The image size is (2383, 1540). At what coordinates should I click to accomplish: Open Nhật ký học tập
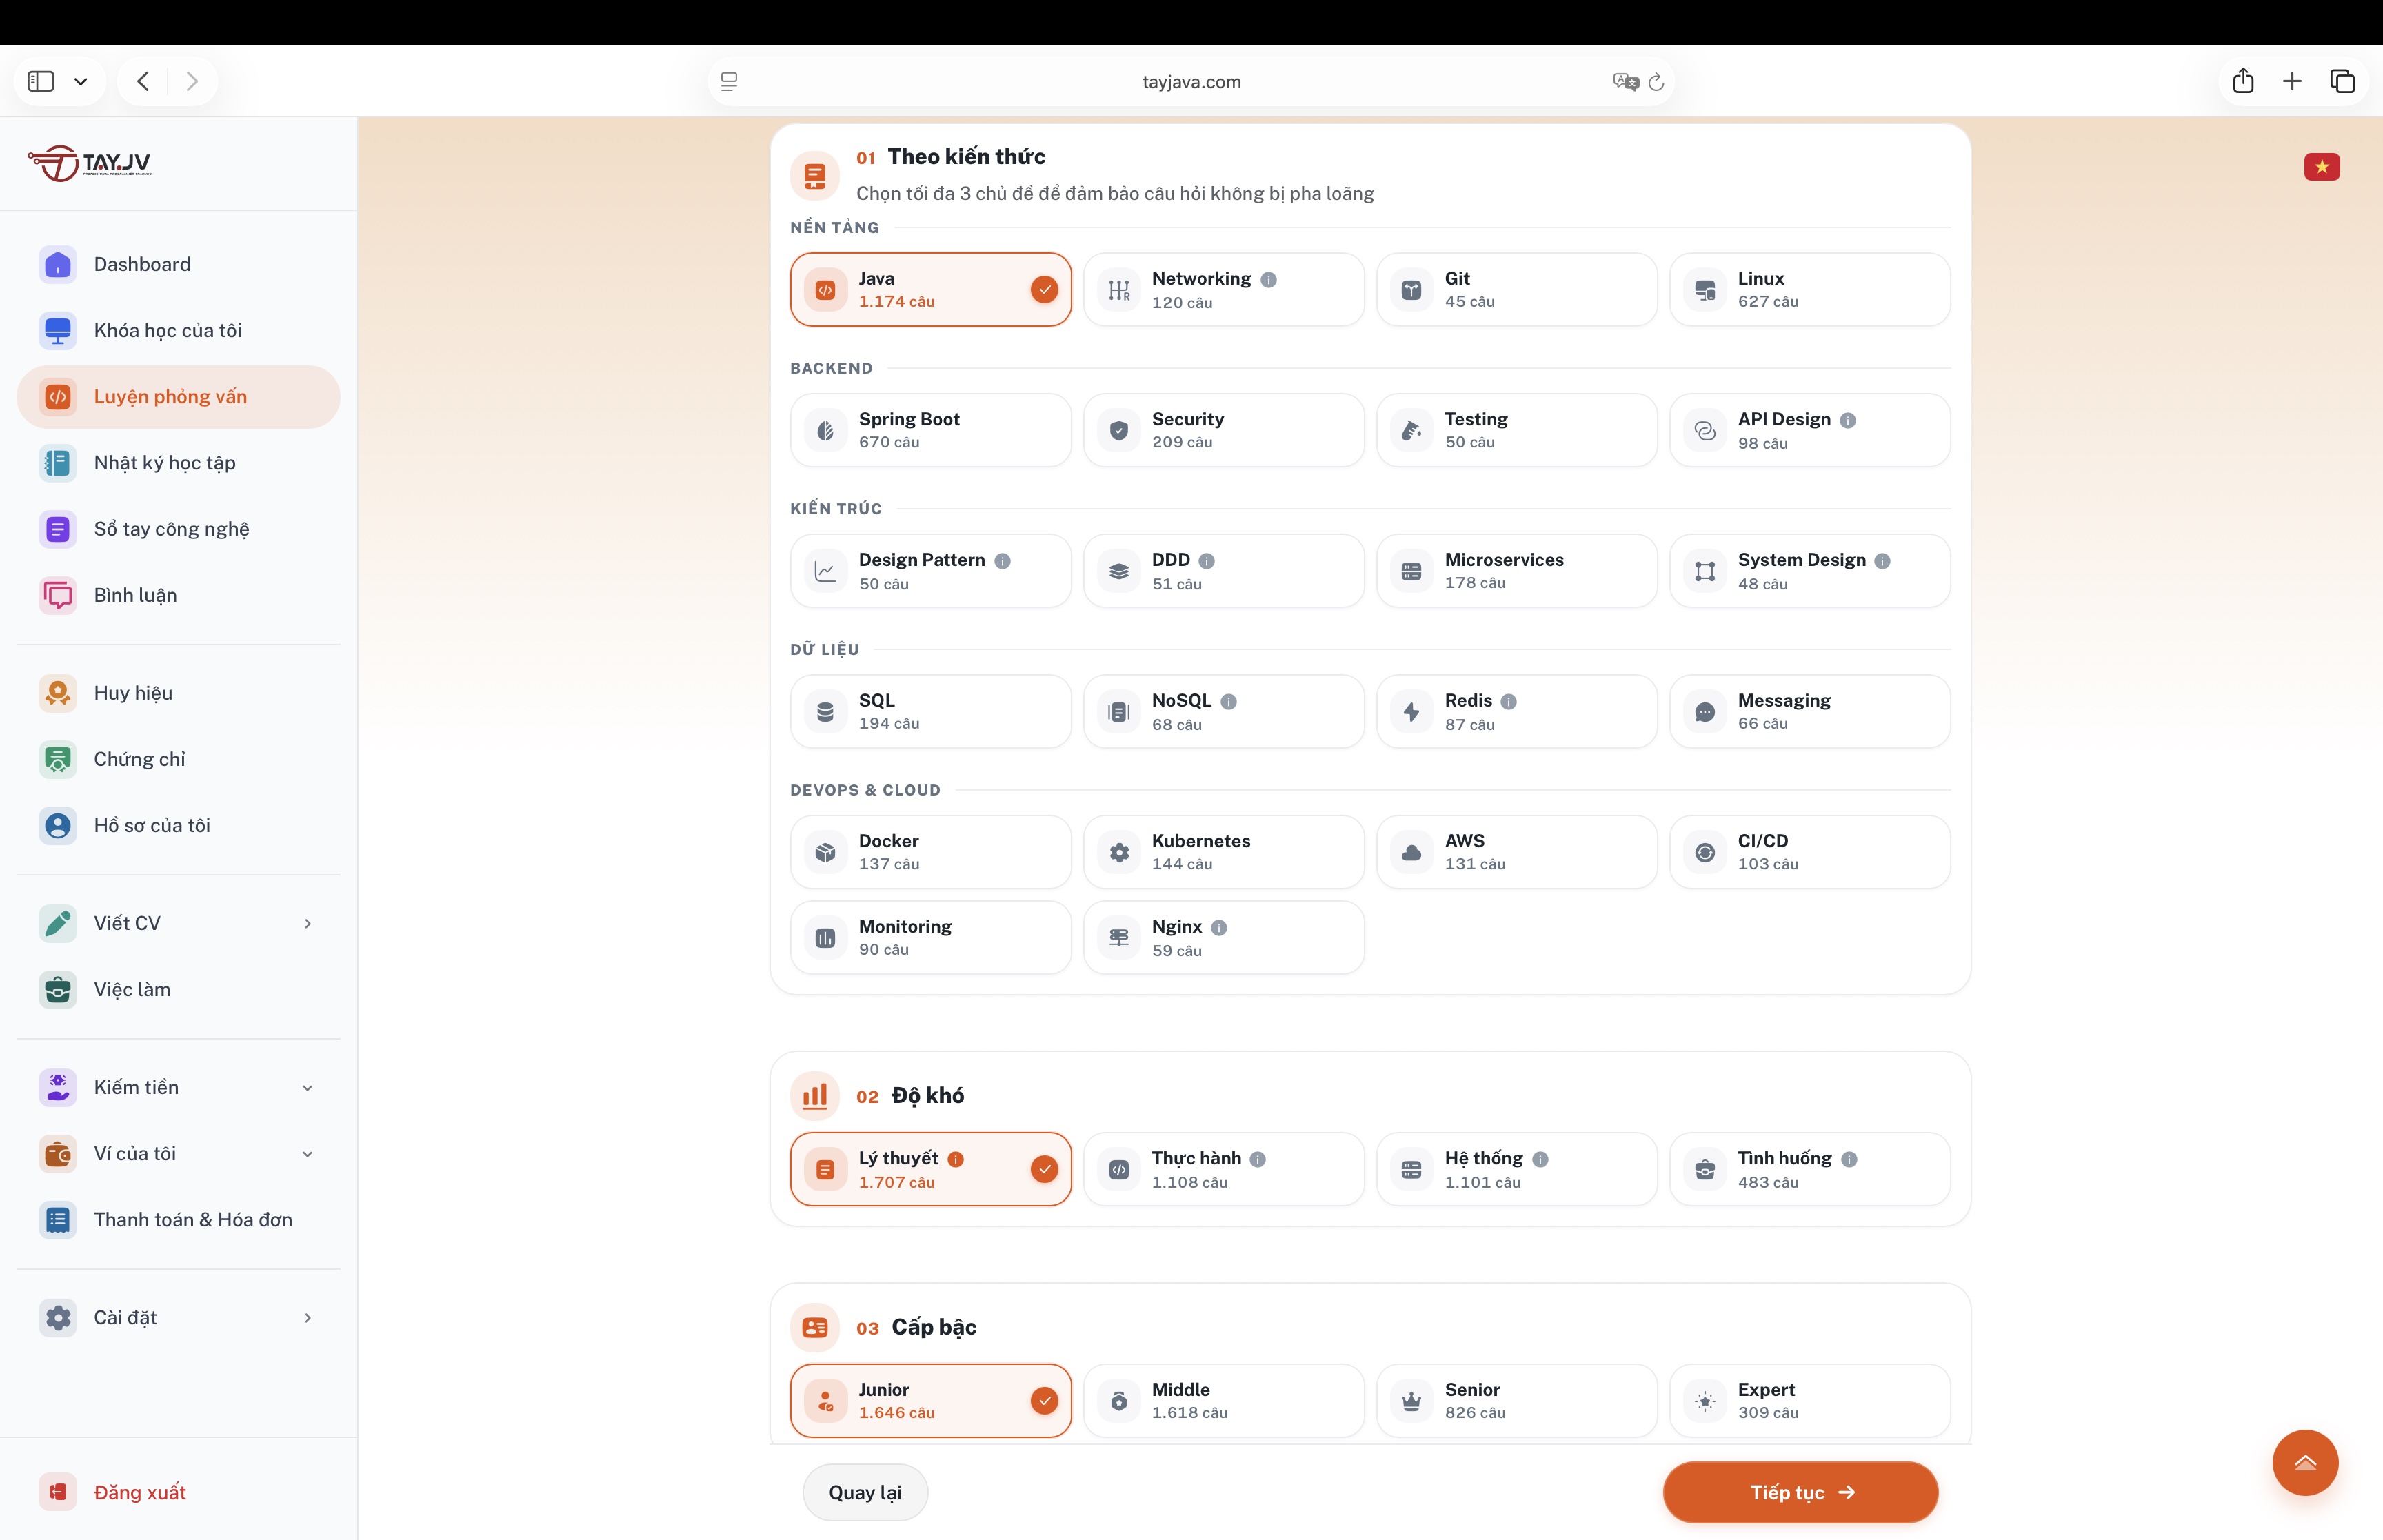pyautogui.click(x=178, y=462)
